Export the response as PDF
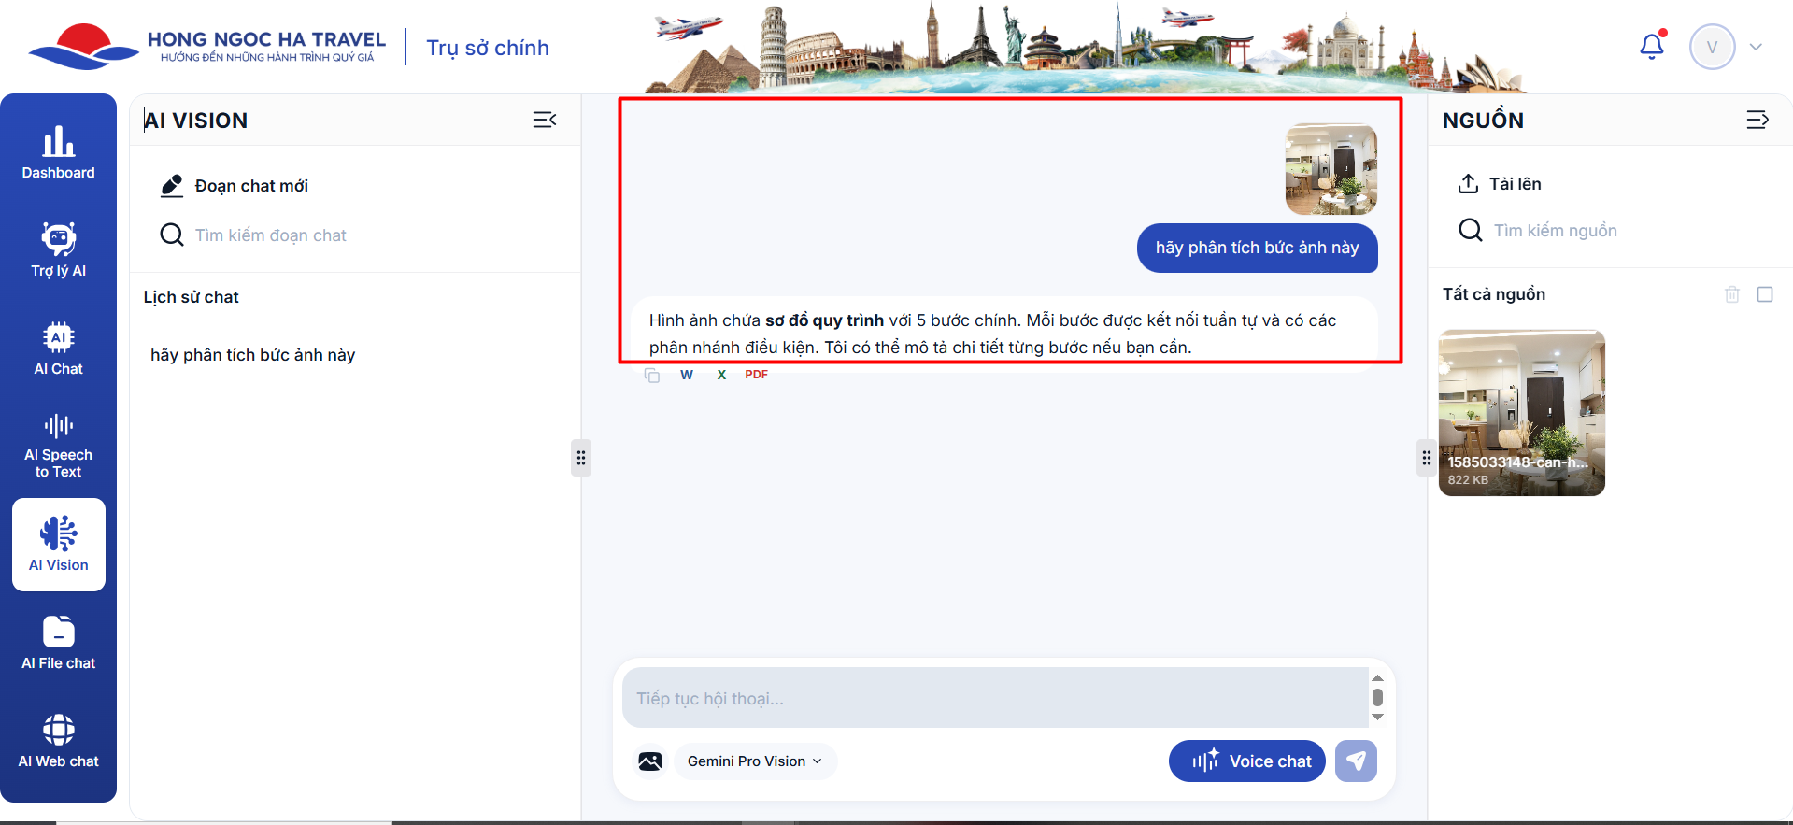 (756, 375)
